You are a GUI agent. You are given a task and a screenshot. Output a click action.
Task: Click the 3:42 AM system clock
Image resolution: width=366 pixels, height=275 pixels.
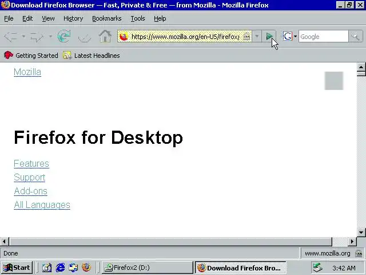pos(344,268)
